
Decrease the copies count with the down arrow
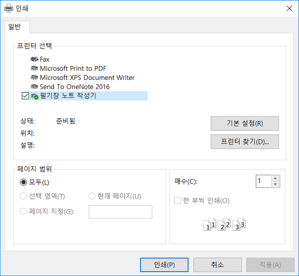click(275, 184)
